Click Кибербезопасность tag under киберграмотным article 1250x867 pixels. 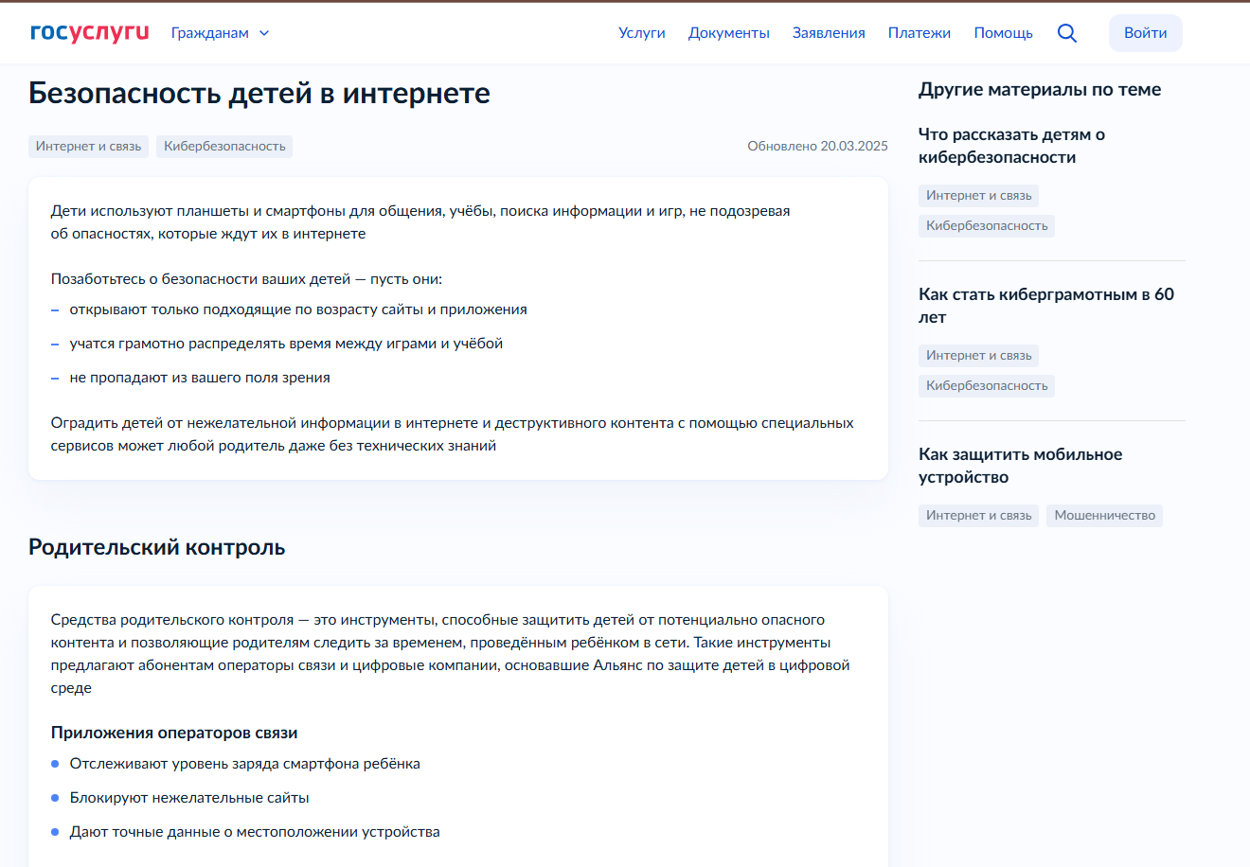pyautogui.click(x=986, y=386)
